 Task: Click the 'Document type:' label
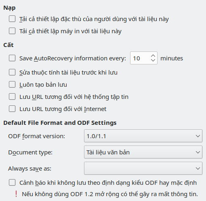coord(30,152)
